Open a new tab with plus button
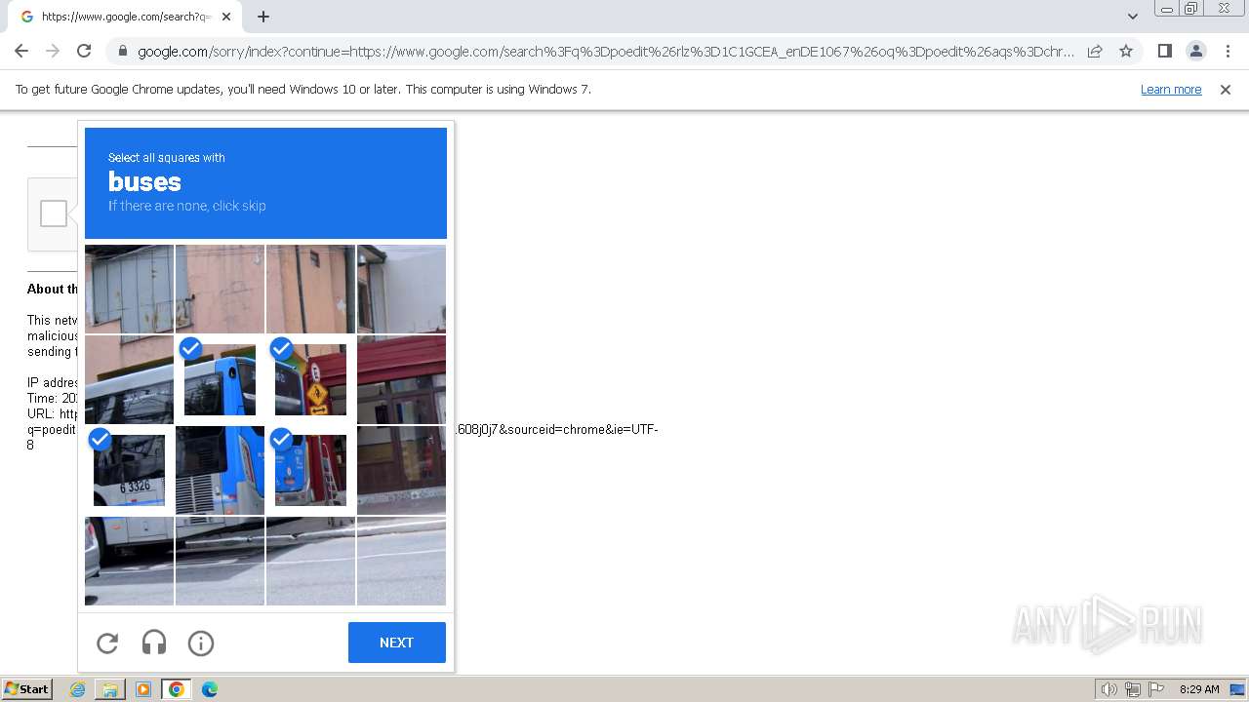Image resolution: width=1249 pixels, height=702 pixels. [x=263, y=17]
